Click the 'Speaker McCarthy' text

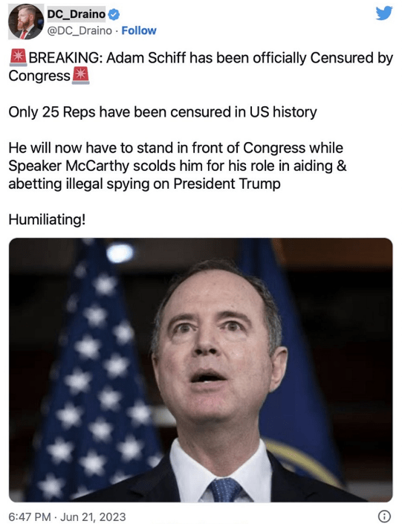pyautogui.click(x=68, y=166)
